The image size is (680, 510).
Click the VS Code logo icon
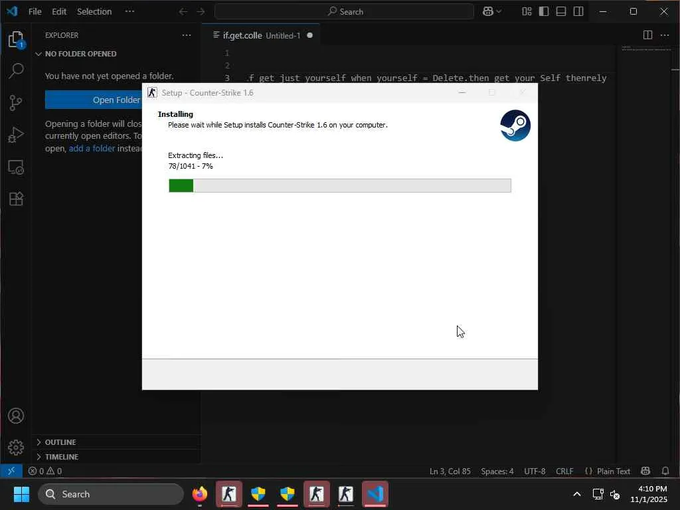point(12,11)
